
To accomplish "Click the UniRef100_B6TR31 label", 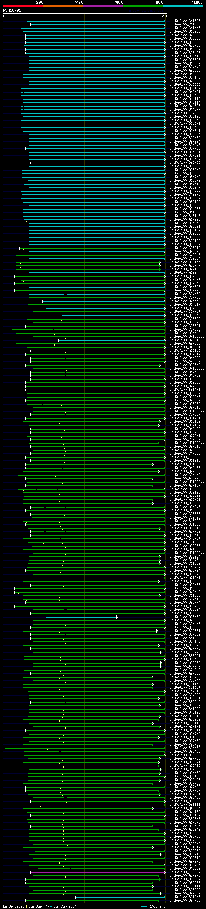I will (184, 418).
